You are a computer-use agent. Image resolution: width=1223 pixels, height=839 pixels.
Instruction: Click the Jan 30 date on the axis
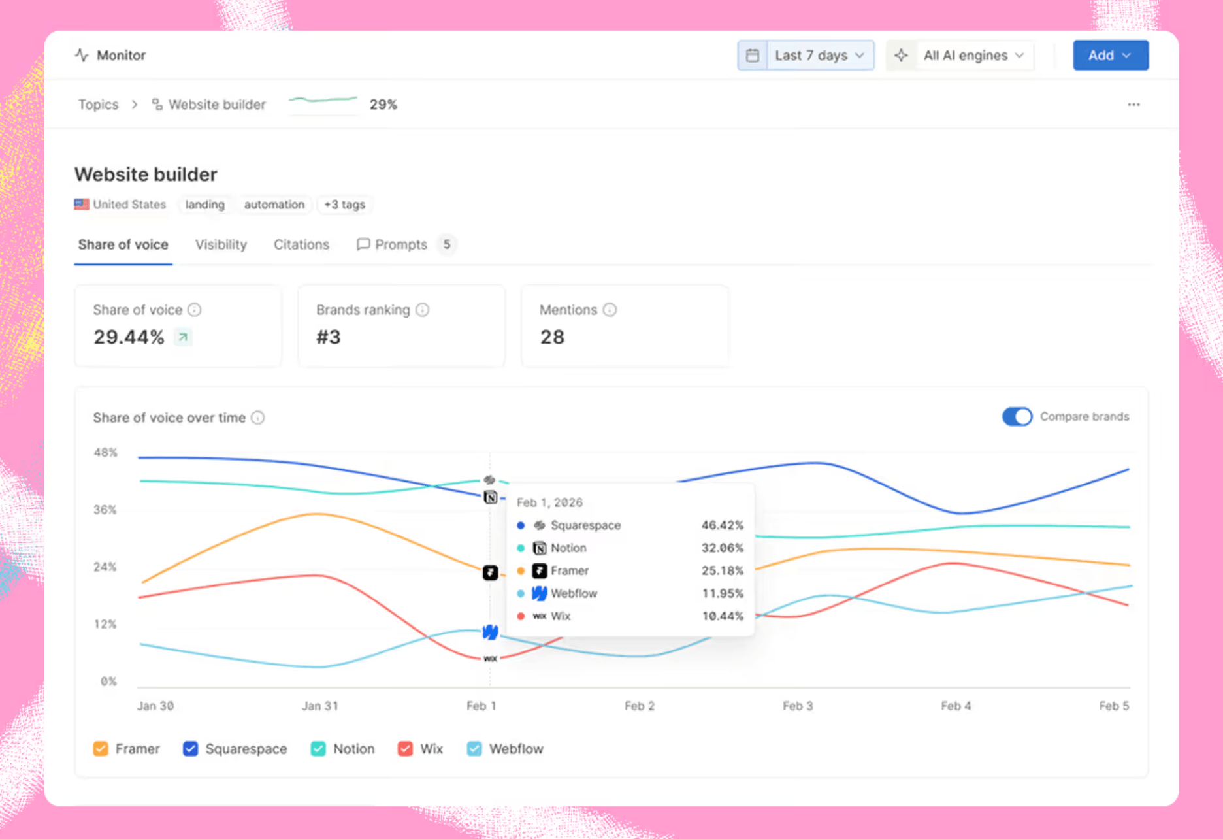click(x=155, y=706)
